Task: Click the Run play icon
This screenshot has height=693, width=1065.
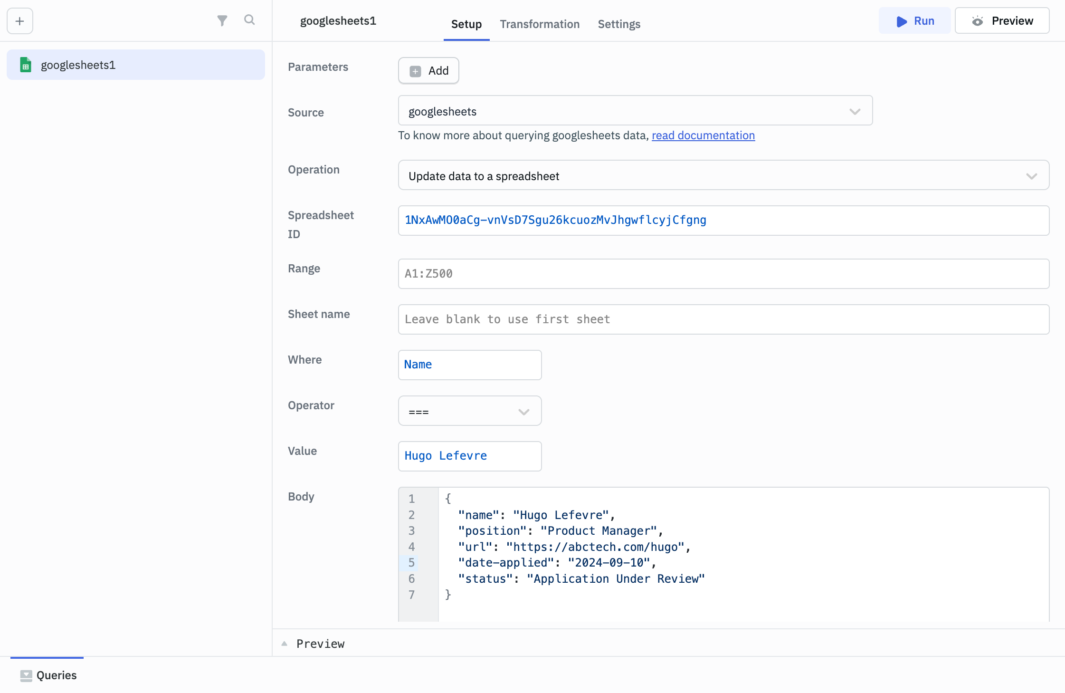Action: (x=901, y=21)
